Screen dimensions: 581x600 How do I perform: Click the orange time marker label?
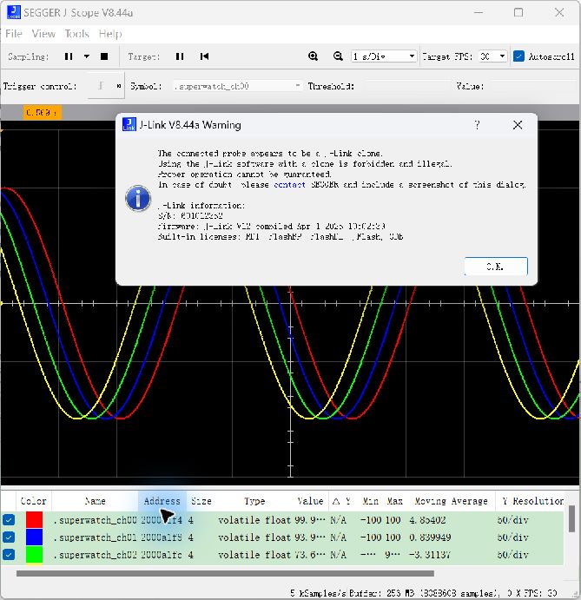(42, 113)
